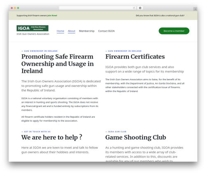Click paragraph 'All firearm certificate holders resident'

pyautogui.click(x=58, y=119)
